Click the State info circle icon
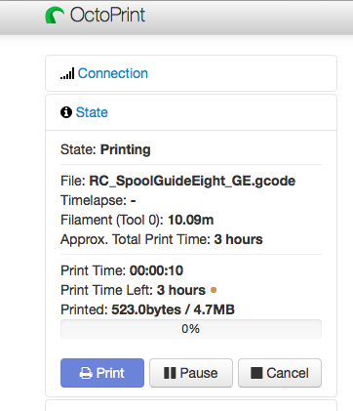This screenshot has width=353, height=411. tap(66, 112)
